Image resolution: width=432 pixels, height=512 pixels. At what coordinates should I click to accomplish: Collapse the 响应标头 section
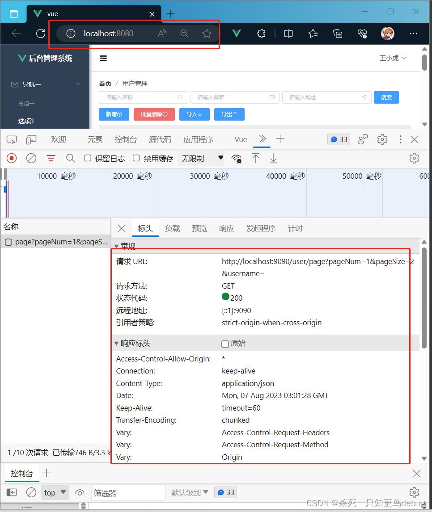116,343
